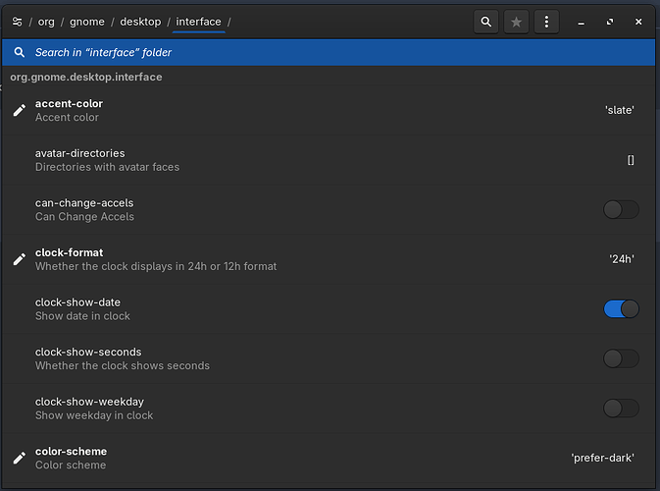Viewport: 660px width, 491px height.
Task: Open the color-scheme key
Action: click(329, 458)
